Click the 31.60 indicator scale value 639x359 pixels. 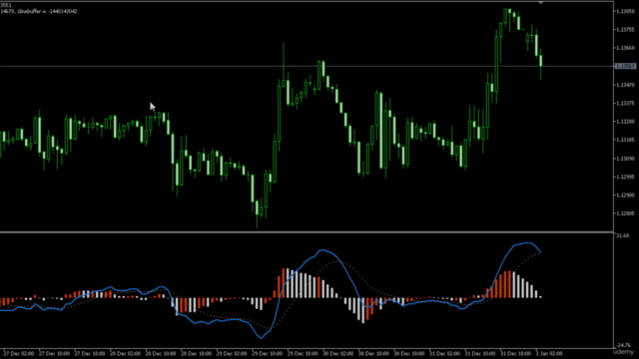[x=622, y=236]
